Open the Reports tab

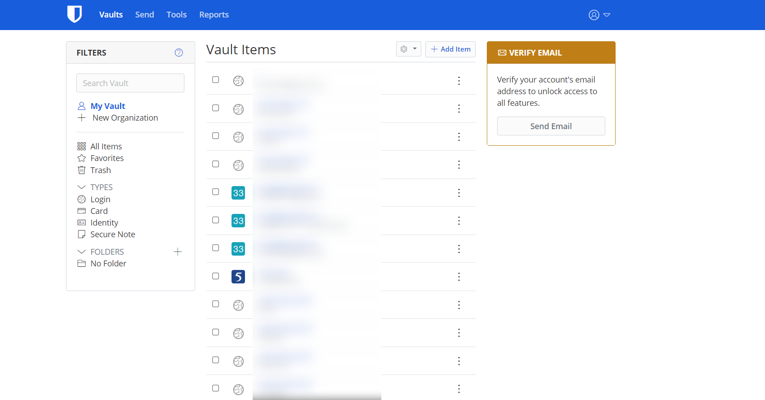click(x=214, y=15)
